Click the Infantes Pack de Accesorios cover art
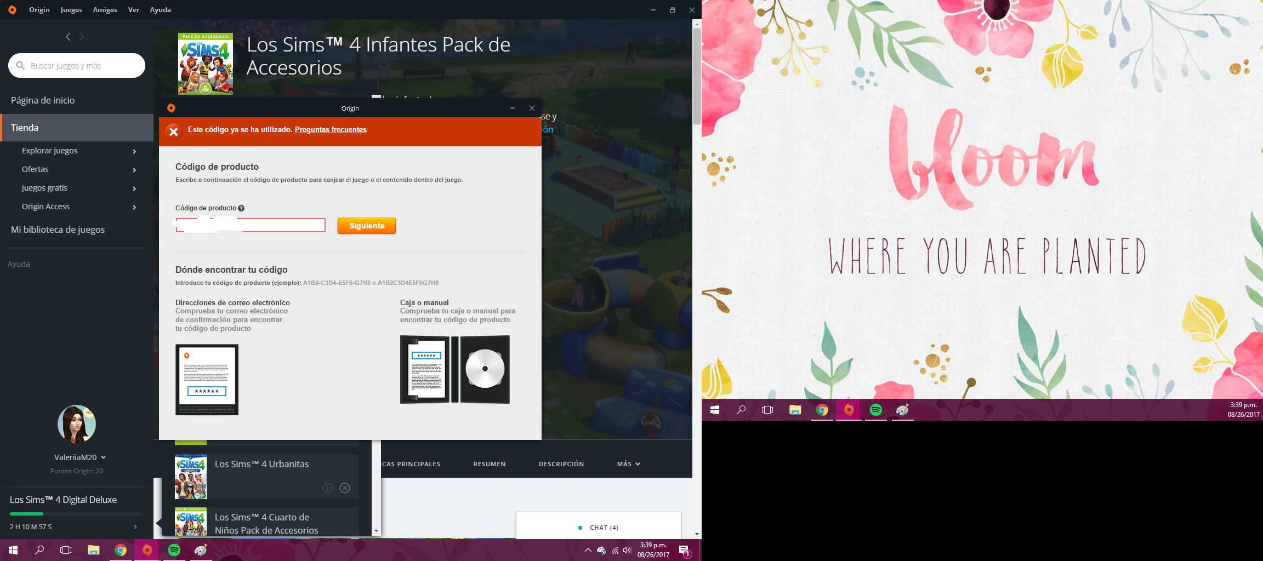1263x561 pixels. coord(206,64)
